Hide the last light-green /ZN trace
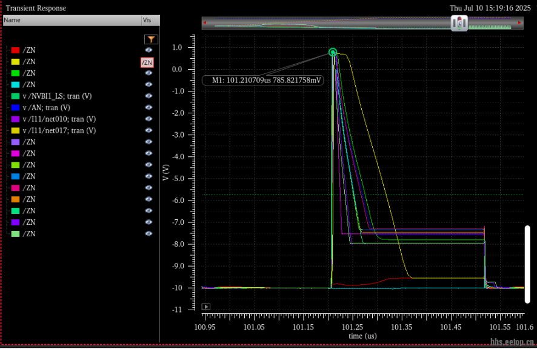Viewport: 537px width, 349px height. point(148,234)
